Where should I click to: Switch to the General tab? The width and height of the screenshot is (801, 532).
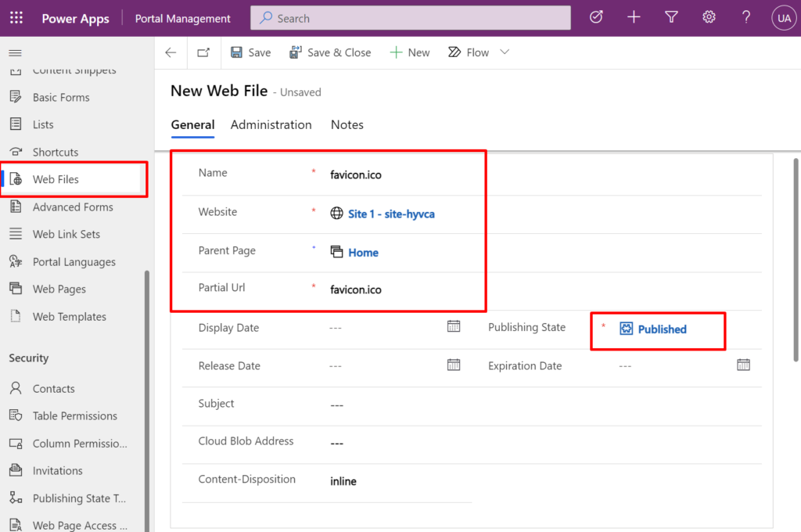[192, 124]
